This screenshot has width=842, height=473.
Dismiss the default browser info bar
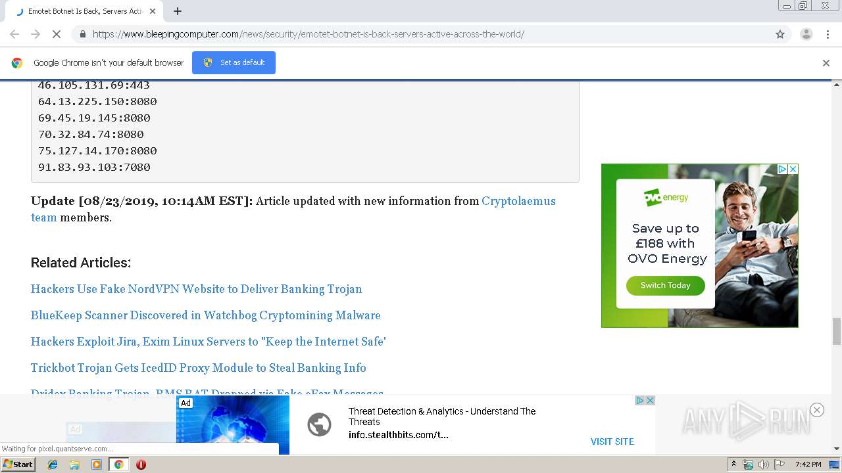(826, 63)
